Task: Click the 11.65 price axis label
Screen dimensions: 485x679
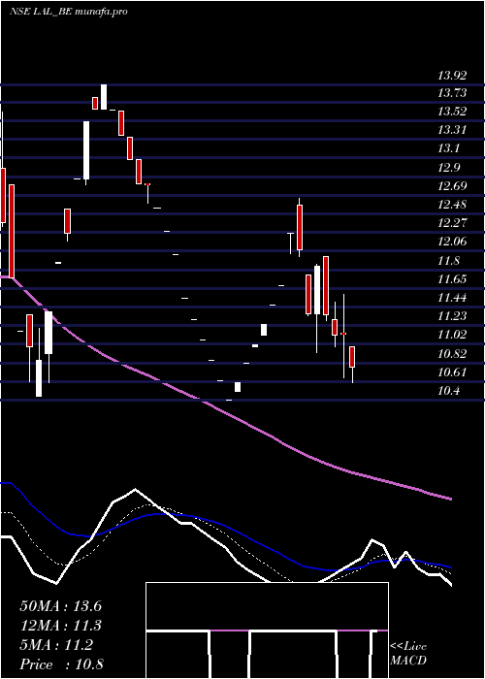Action: coord(452,279)
